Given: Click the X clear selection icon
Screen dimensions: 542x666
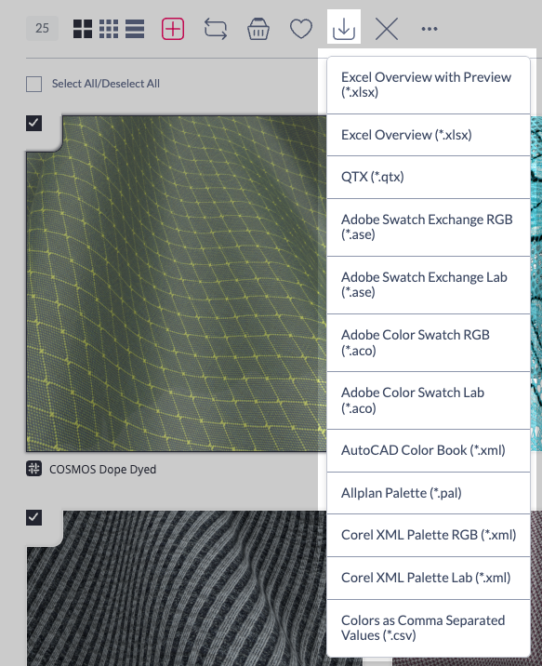Looking at the screenshot, I should pyautogui.click(x=387, y=29).
